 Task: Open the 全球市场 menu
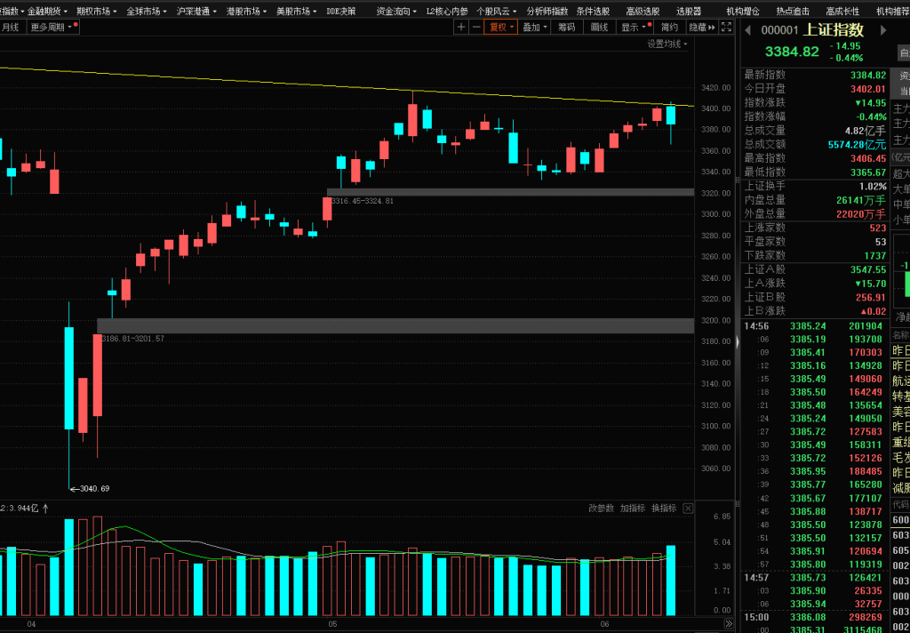click(147, 11)
